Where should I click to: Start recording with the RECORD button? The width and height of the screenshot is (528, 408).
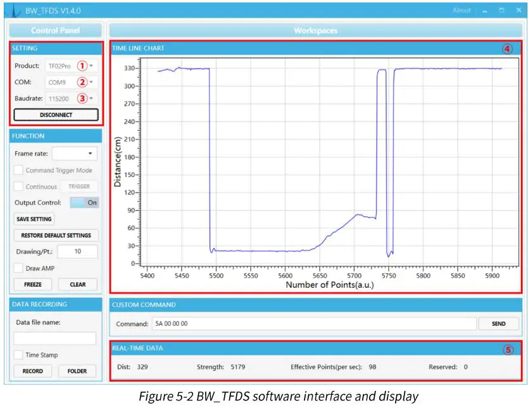point(32,371)
